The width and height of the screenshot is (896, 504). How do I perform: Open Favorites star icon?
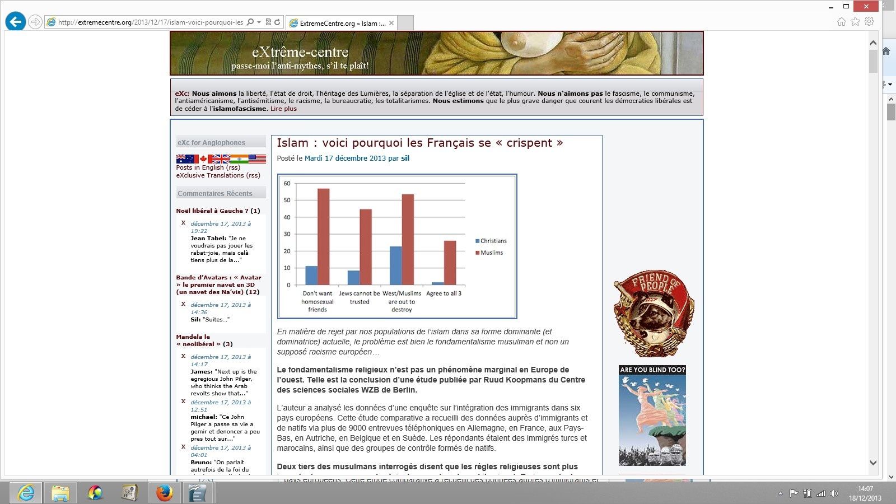(x=855, y=21)
